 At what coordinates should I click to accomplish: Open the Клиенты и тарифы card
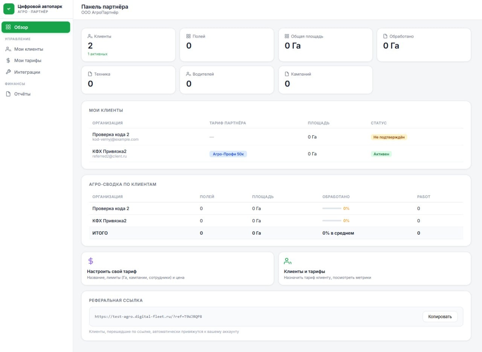[375, 269]
